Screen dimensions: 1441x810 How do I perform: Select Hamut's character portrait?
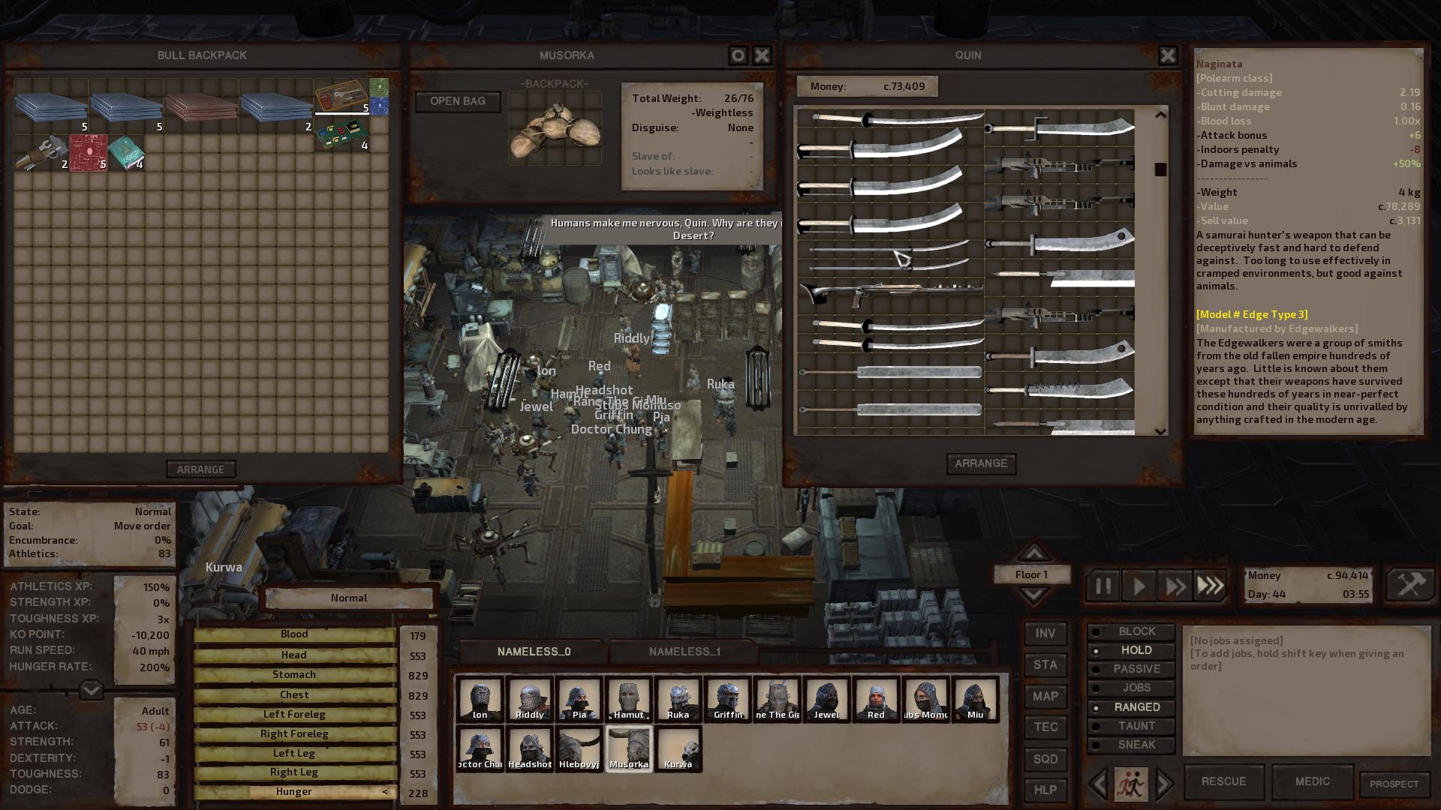coord(628,699)
